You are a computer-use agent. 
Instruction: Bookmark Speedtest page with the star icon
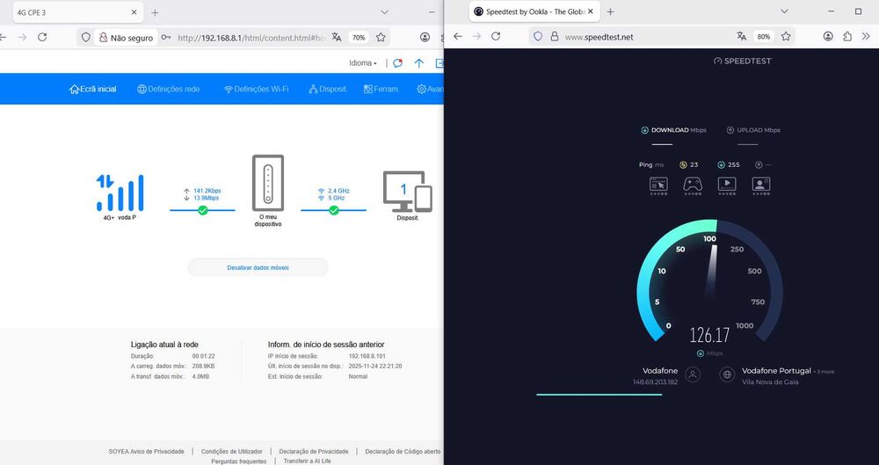pyautogui.click(x=786, y=36)
